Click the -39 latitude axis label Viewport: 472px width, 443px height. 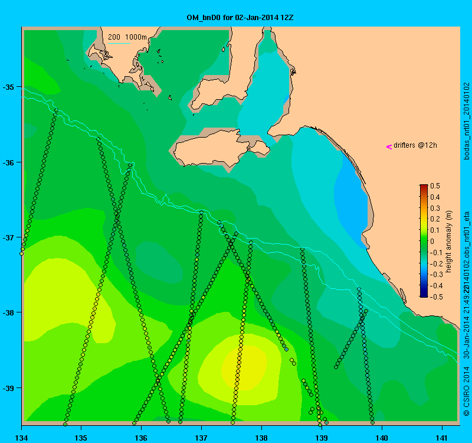[x=8, y=388]
